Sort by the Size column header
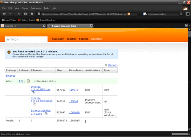The height and width of the screenshot is (137, 191). point(62,70)
